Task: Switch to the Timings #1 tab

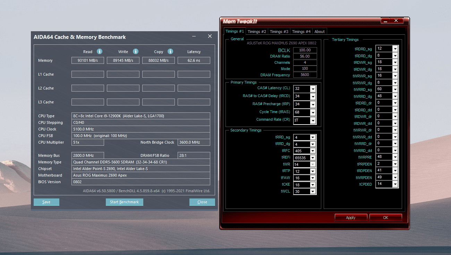Action: [235, 31]
